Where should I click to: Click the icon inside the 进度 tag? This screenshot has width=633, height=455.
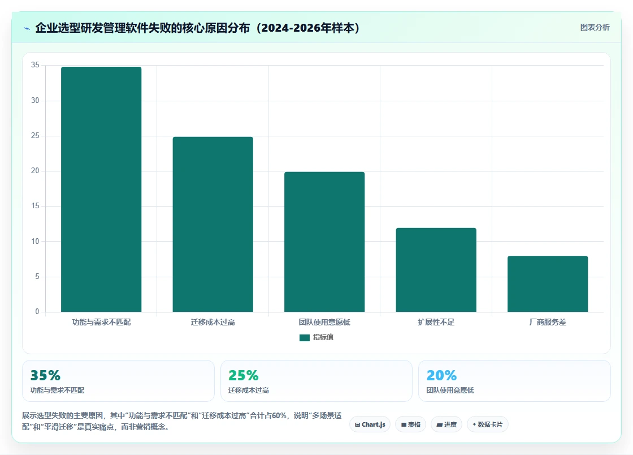pos(440,424)
